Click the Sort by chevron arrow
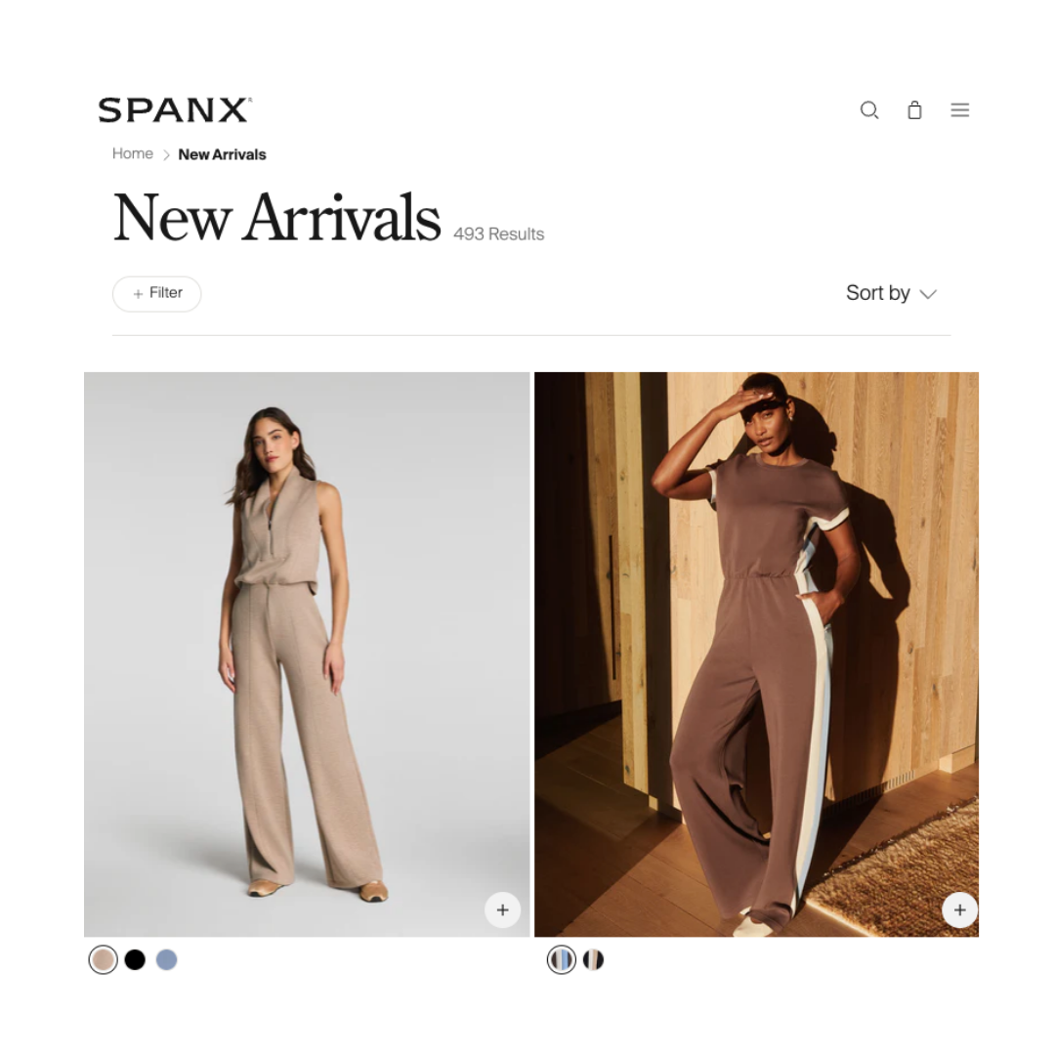 tap(928, 294)
